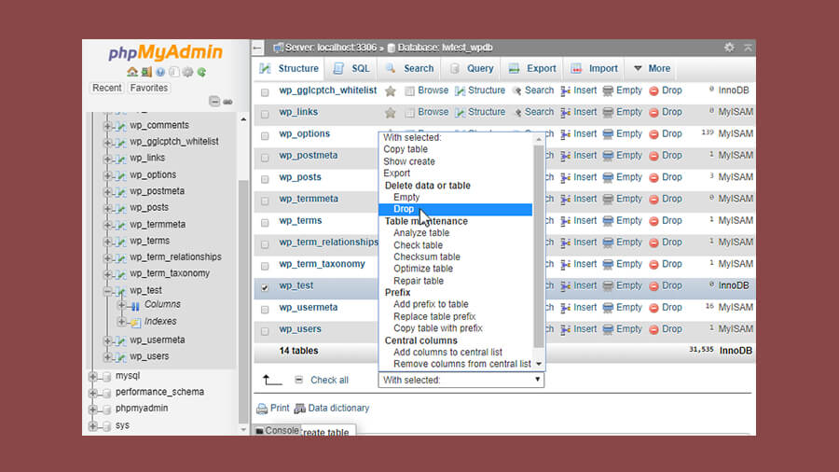Click Structure icon for wp_gglcptch_whitelist row
The width and height of the screenshot is (839, 472).
[461, 91]
